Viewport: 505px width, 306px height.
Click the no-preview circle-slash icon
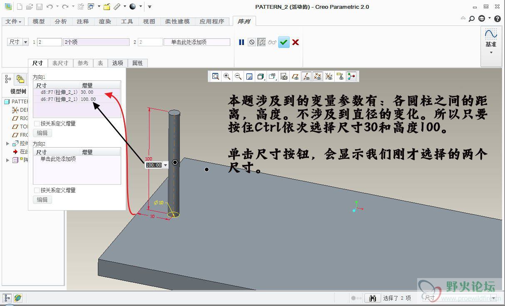(251, 42)
